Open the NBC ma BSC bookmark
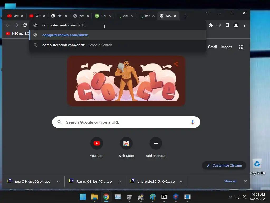 tap(17, 34)
